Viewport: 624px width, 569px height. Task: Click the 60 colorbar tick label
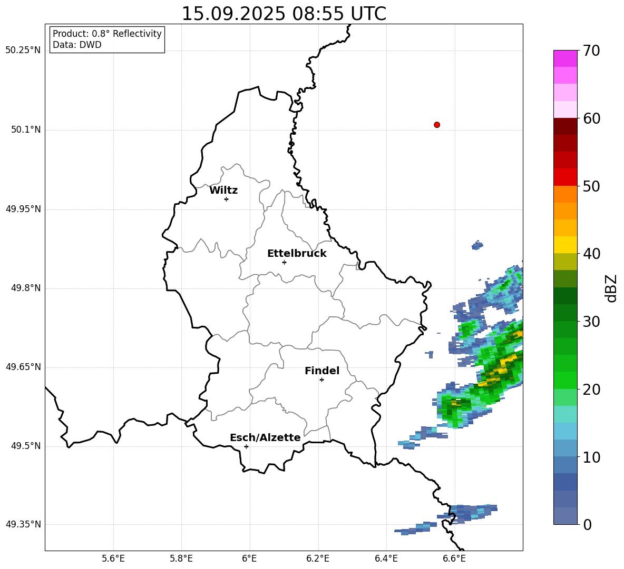pos(592,118)
